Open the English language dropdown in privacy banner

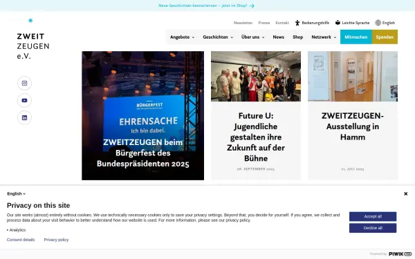[16, 193]
